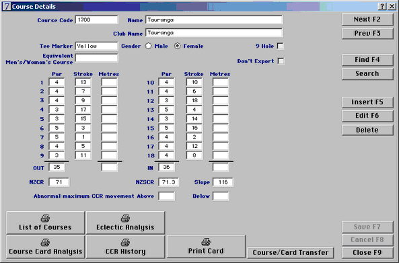
Task: Click the Stroke field for hole 4
Action: coord(83,110)
